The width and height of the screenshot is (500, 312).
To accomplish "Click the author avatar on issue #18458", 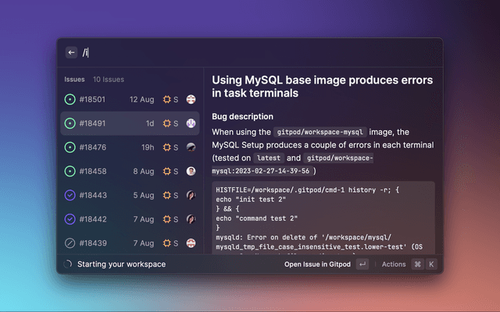I will click(191, 171).
